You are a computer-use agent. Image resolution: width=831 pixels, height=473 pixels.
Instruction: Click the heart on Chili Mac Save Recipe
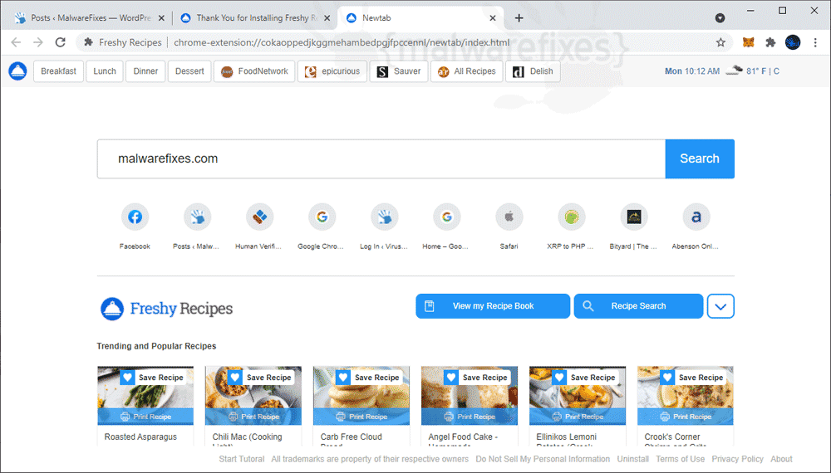click(235, 378)
